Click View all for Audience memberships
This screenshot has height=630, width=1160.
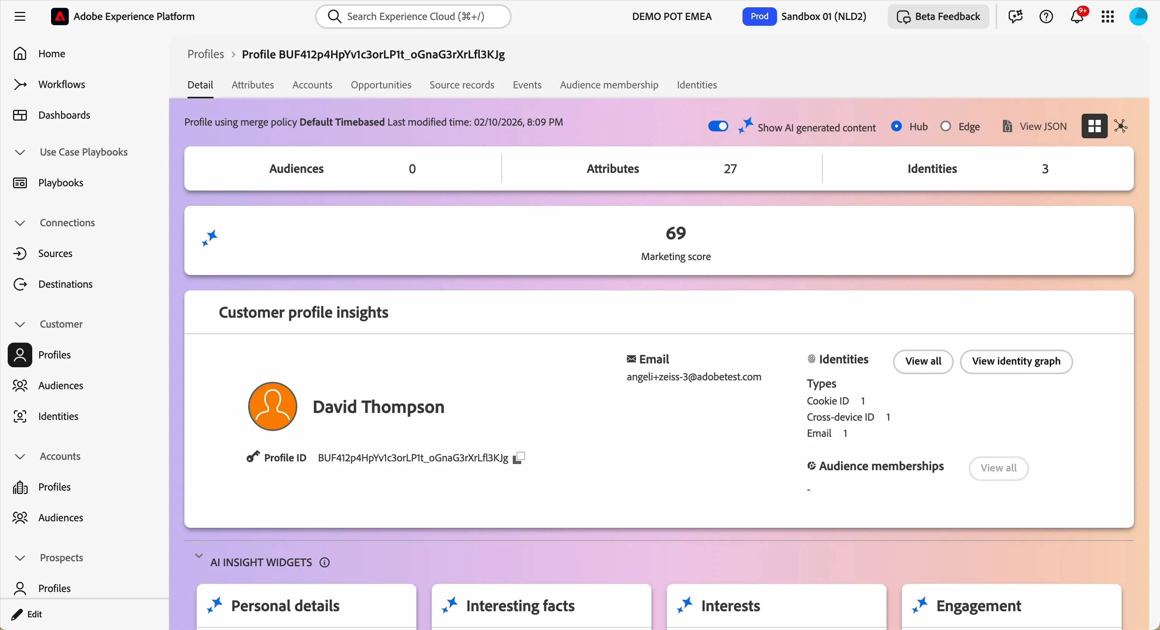(x=998, y=468)
